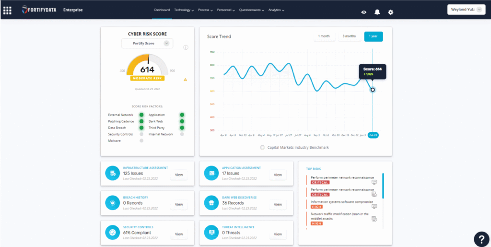
Task: Open the app grid launcher icon
Action: coord(7,10)
